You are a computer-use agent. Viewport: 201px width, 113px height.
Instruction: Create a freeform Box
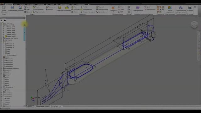point(138,9)
